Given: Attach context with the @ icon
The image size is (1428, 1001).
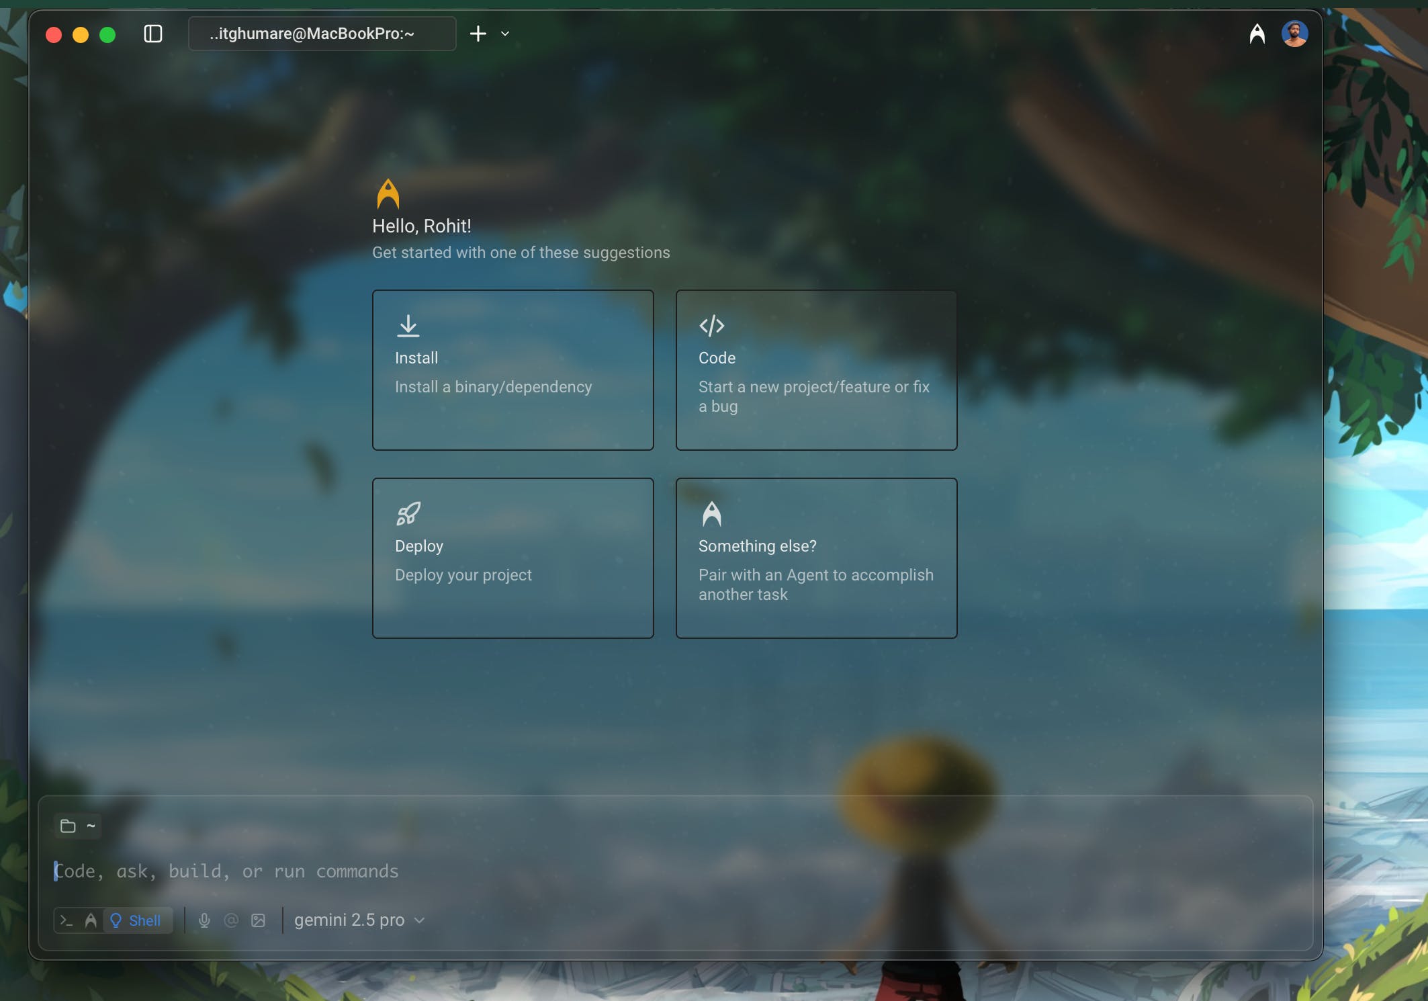Looking at the screenshot, I should point(231,920).
